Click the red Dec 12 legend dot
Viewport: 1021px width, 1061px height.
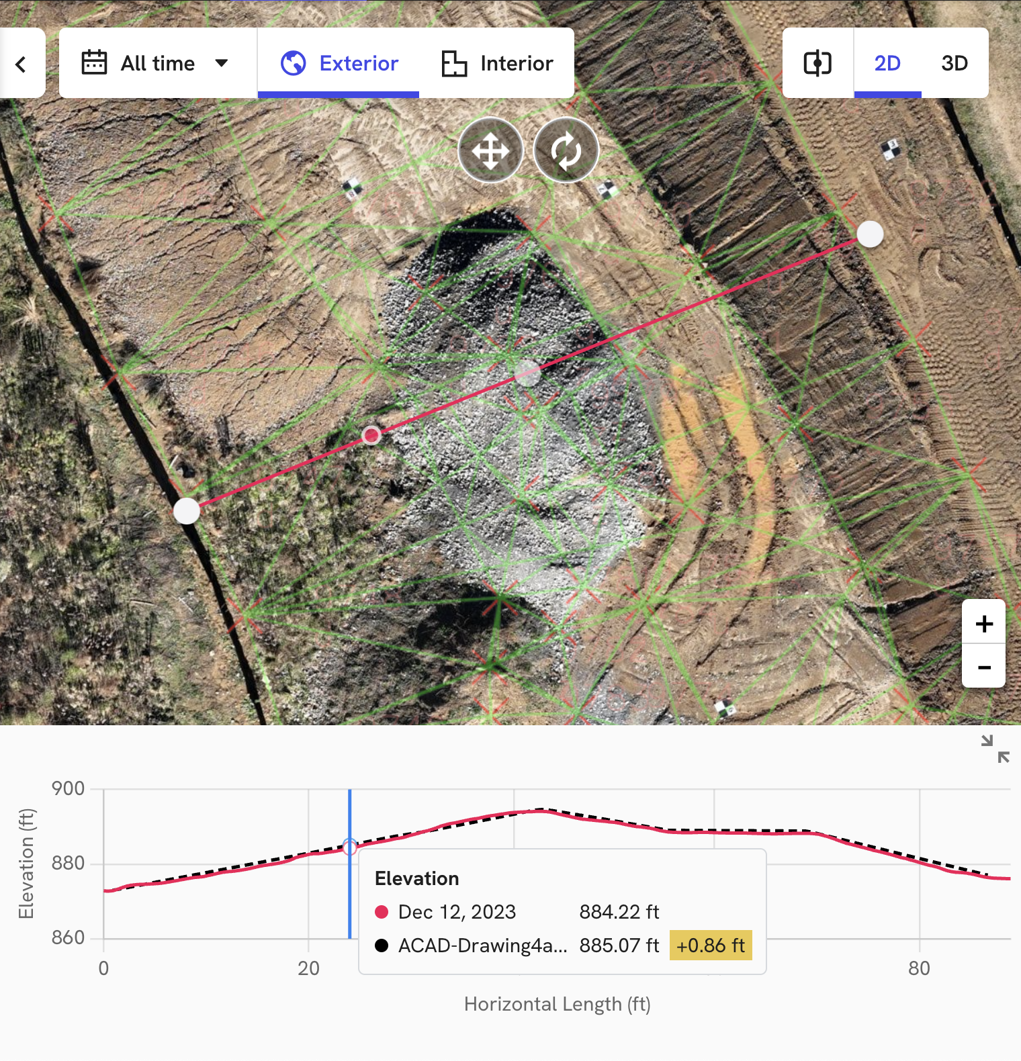point(382,912)
